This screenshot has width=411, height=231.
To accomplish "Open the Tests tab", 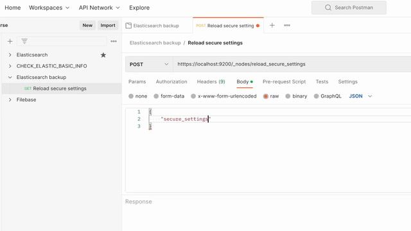I will pos(322,81).
